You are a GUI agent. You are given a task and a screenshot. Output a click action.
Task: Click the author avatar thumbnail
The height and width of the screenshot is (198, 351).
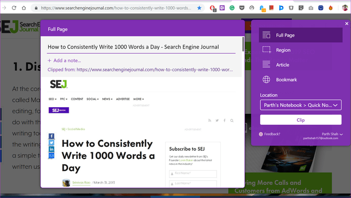click(66, 182)
